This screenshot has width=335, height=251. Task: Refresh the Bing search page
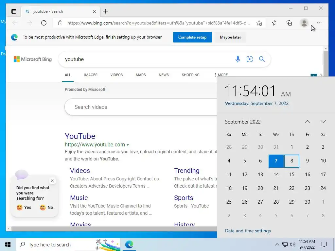click(x=44, y=23)
